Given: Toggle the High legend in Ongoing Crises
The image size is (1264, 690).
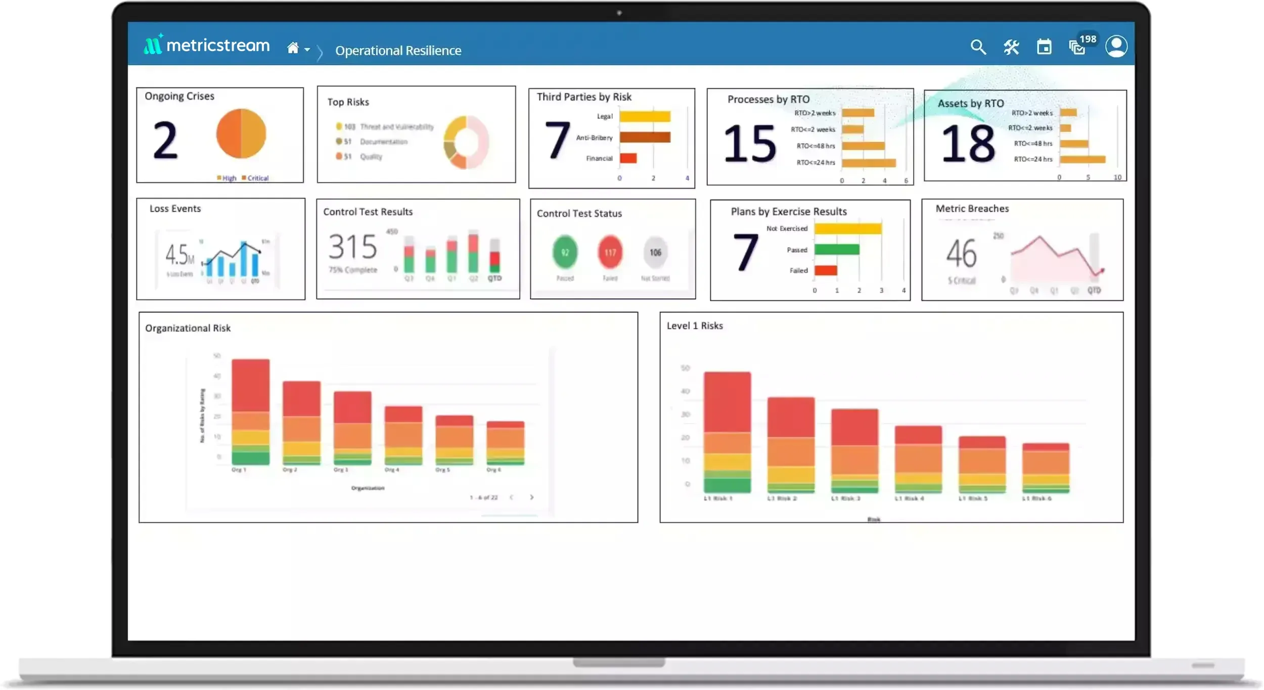Looking at the screenshot, I should coord(227,178).
